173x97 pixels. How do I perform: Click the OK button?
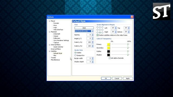[x=106, y=78]
